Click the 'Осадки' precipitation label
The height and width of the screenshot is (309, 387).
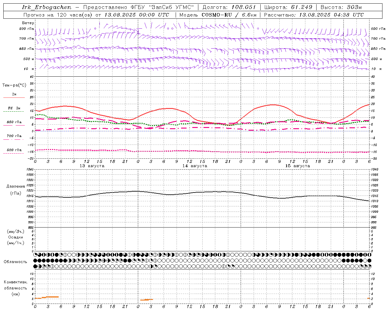pos(16,237)
